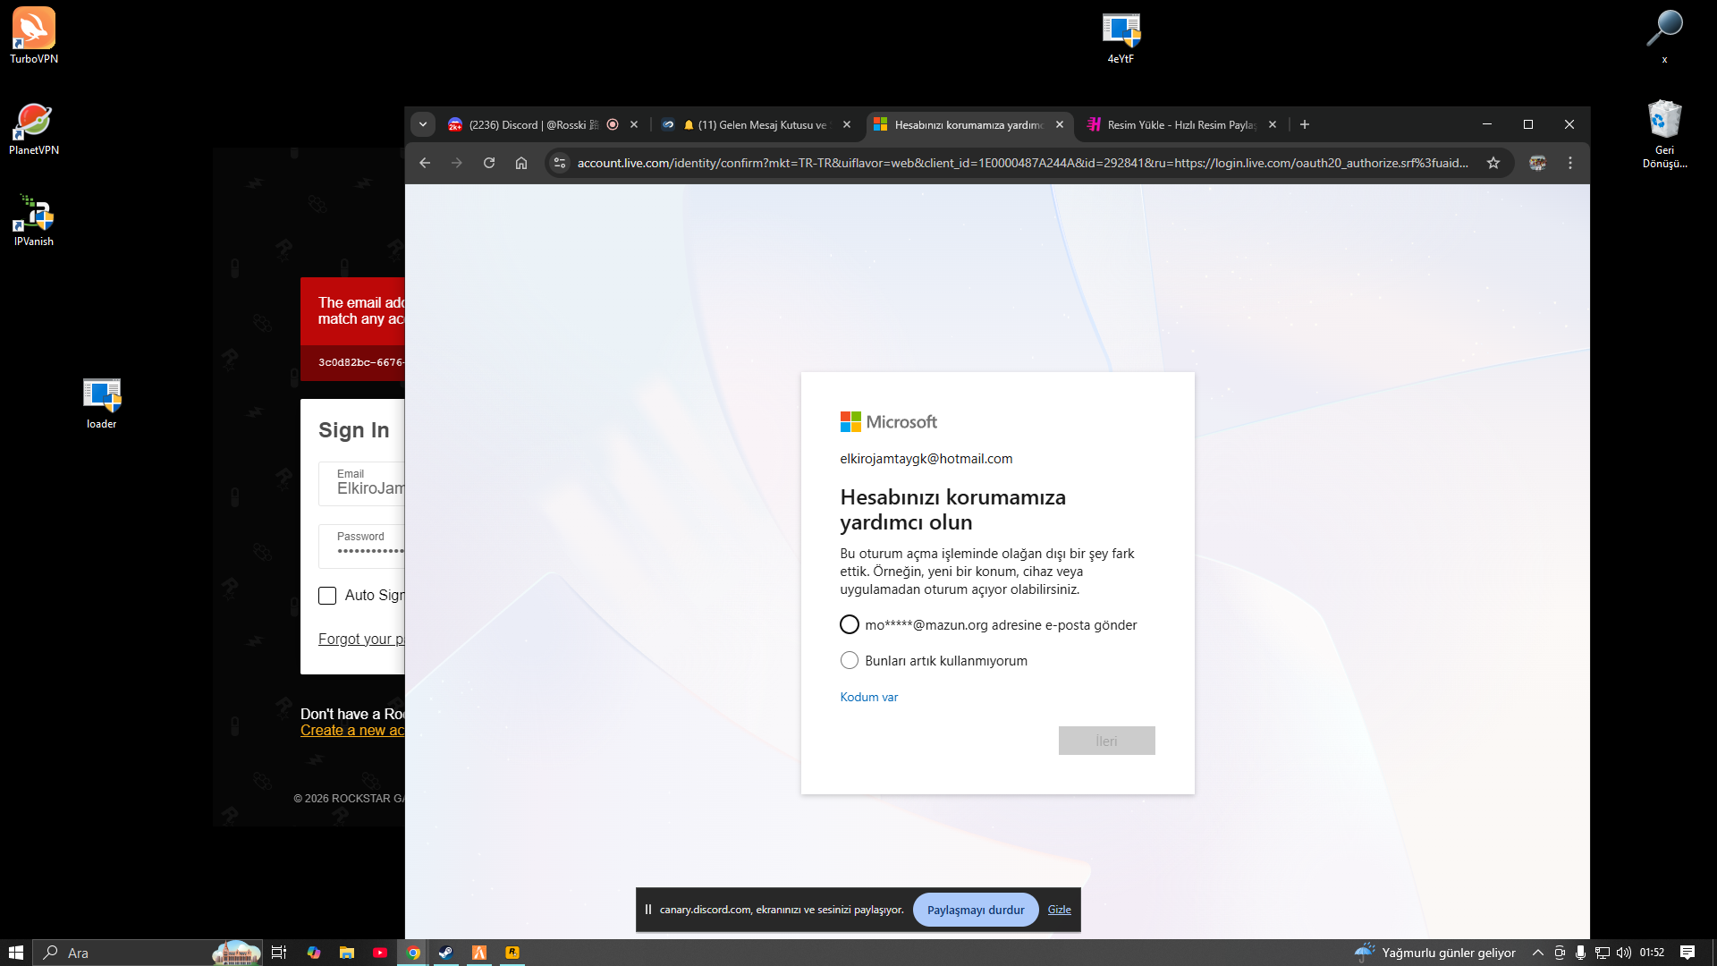
Task: Click the Rockstar Password field
Action: [361, 546]
